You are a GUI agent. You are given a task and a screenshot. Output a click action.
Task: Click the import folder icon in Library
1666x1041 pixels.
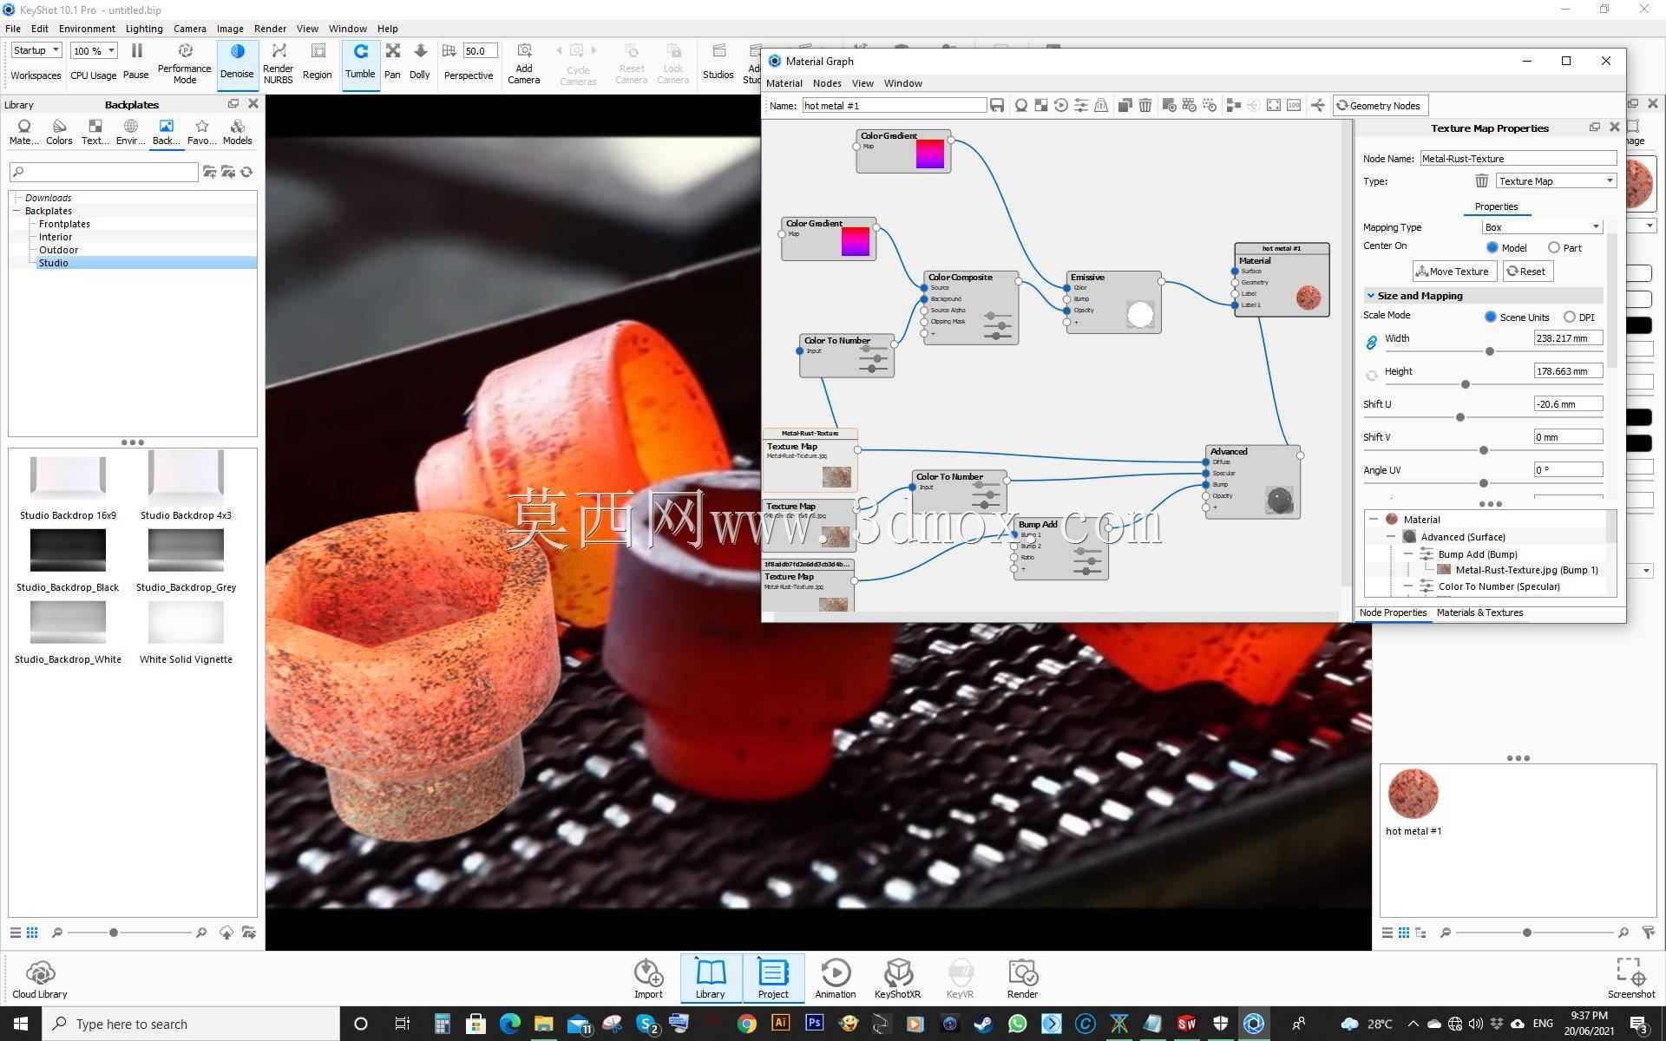tap(228, 172)
